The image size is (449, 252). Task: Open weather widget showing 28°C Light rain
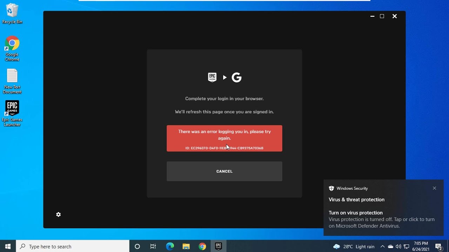pyautogui.click(x=354, y=246)
